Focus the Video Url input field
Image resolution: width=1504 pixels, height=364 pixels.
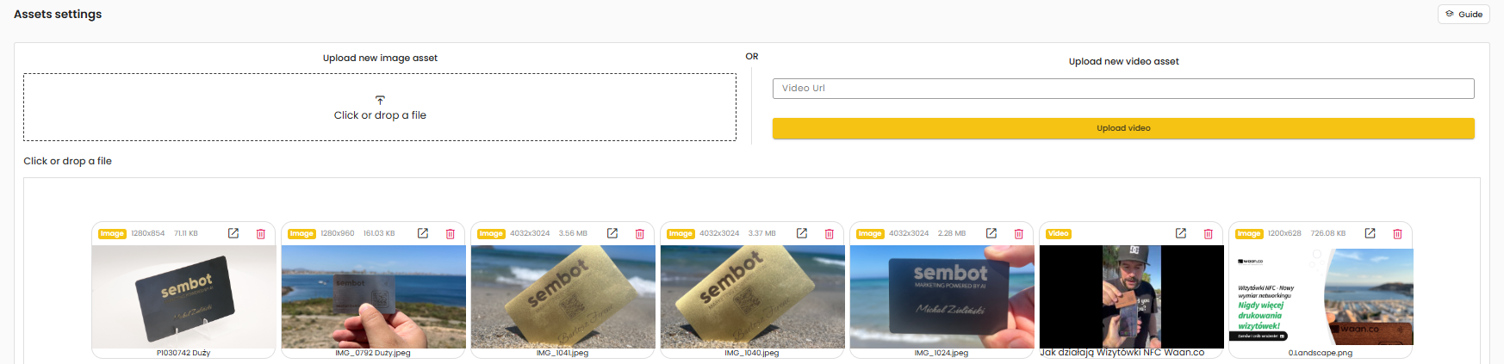tap(1123, 89)
